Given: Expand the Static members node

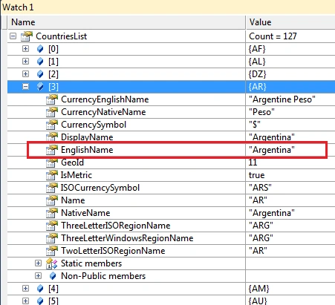Looking at the screenshot, I should point(38,263).
